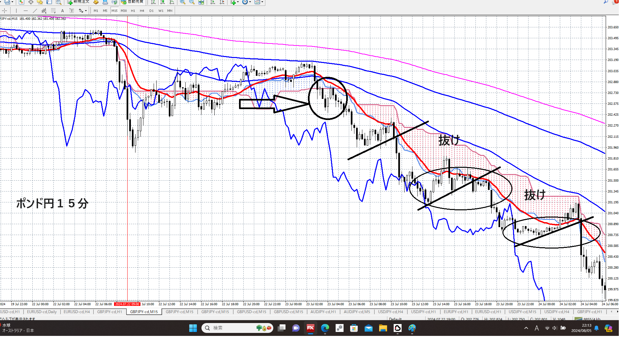Switch to the EURJPY-cd,H1 chart tab
This screenshot has height=356, width=633.
(x=456, y=311)
